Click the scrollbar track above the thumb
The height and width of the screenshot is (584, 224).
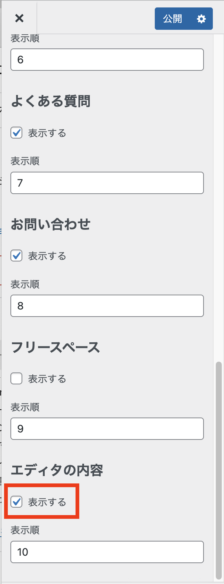[219, 186]
